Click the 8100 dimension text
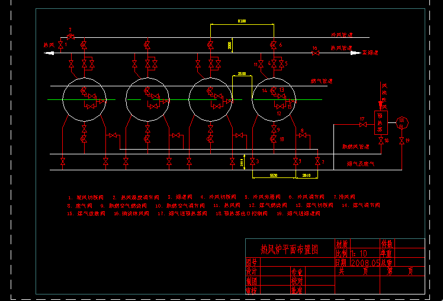The image size is (443, 301). [242, 21]
